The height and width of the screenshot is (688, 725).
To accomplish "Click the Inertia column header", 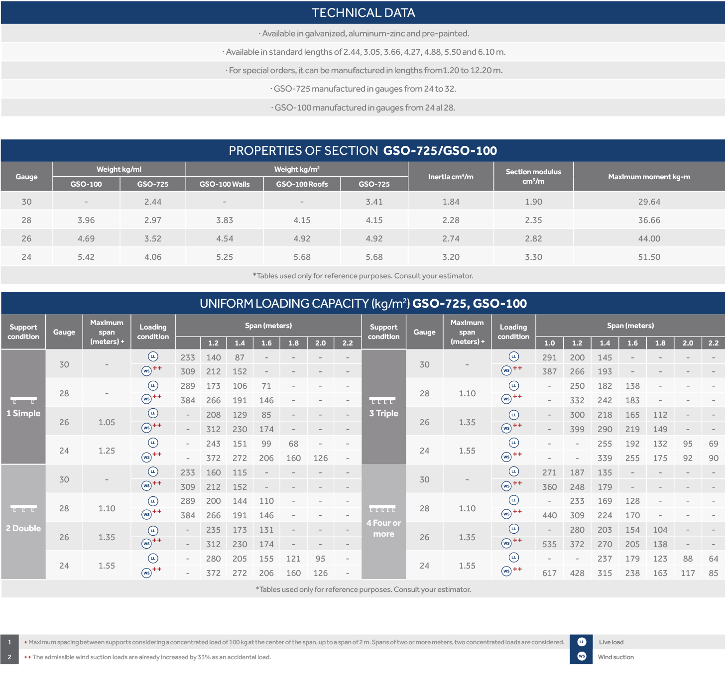I will point(451,177).
